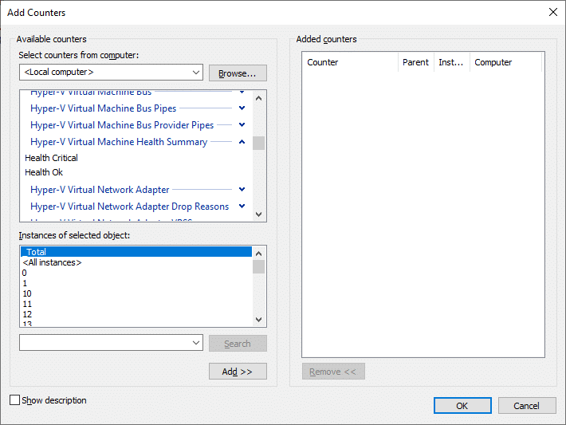Expand Hyper-V Virtual Machine Bus Provider Pipes
Image resolution: width=566 pixels, height=425 pixels.
pyautogui.click(x=242, y=124)
